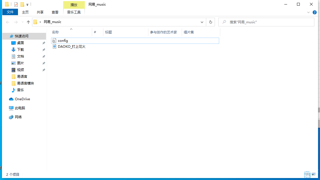The height and width of the screenshot is (180, 320).
Task: Open OneDrive from the navigation pane
Action: 22,99
